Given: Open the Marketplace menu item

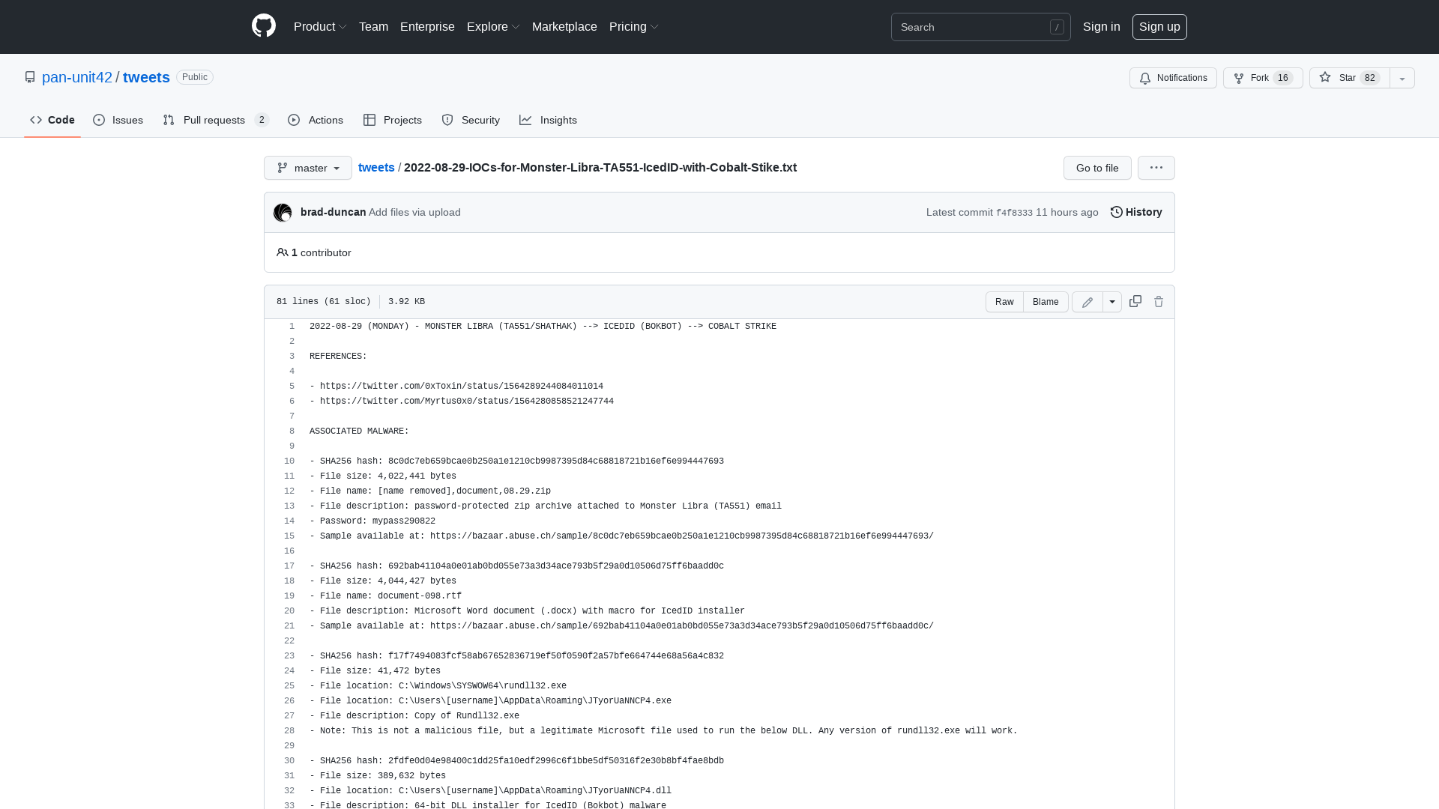Looking at the screenshot, I should 564,26.
